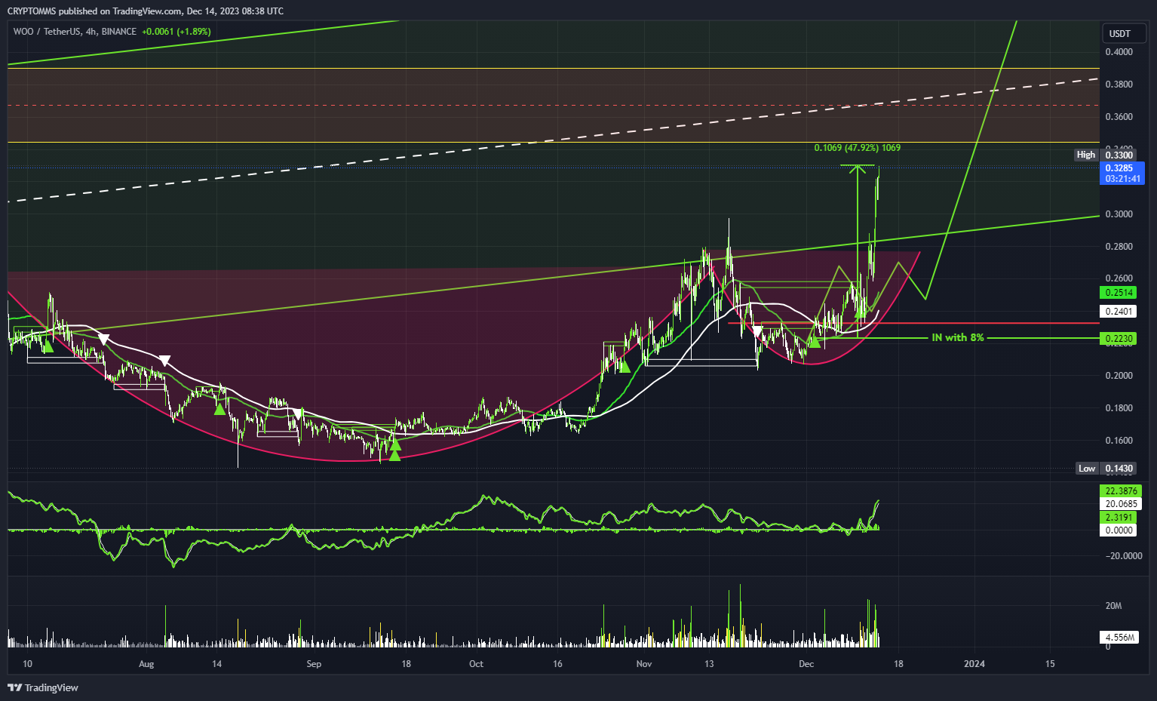Click the 0.1800 price axis label
Viewport: 1157px width, 701px height.
1119,408
